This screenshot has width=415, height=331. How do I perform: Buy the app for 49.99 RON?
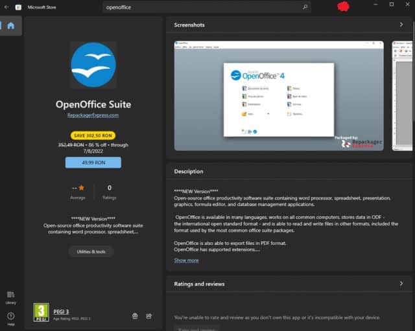coord(93,163)
